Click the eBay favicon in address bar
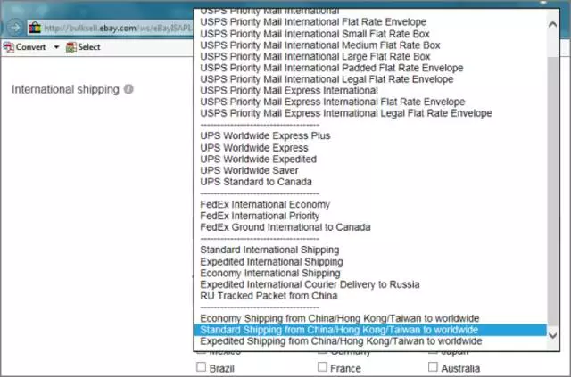The width and height of the screenshot is (571, 377). (35, 29)
